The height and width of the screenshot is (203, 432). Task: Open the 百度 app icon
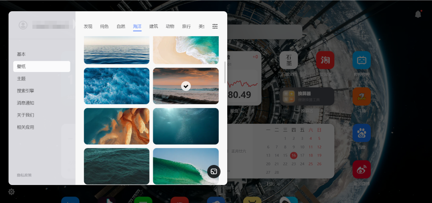362,133
